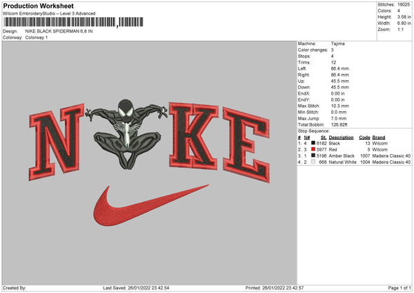Screen dimensions: 414x293
Task: Click the 'Created By:' footer label
Action: (14, 288)
